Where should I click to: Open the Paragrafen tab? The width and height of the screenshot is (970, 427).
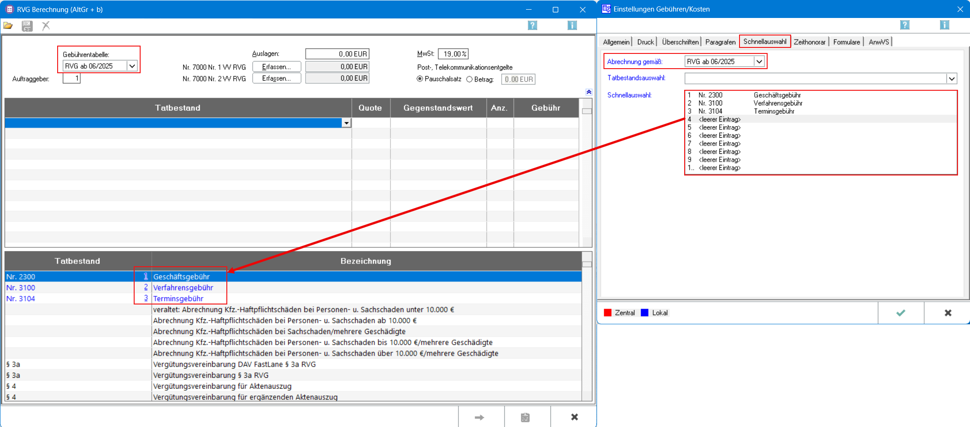coord(720,42)
